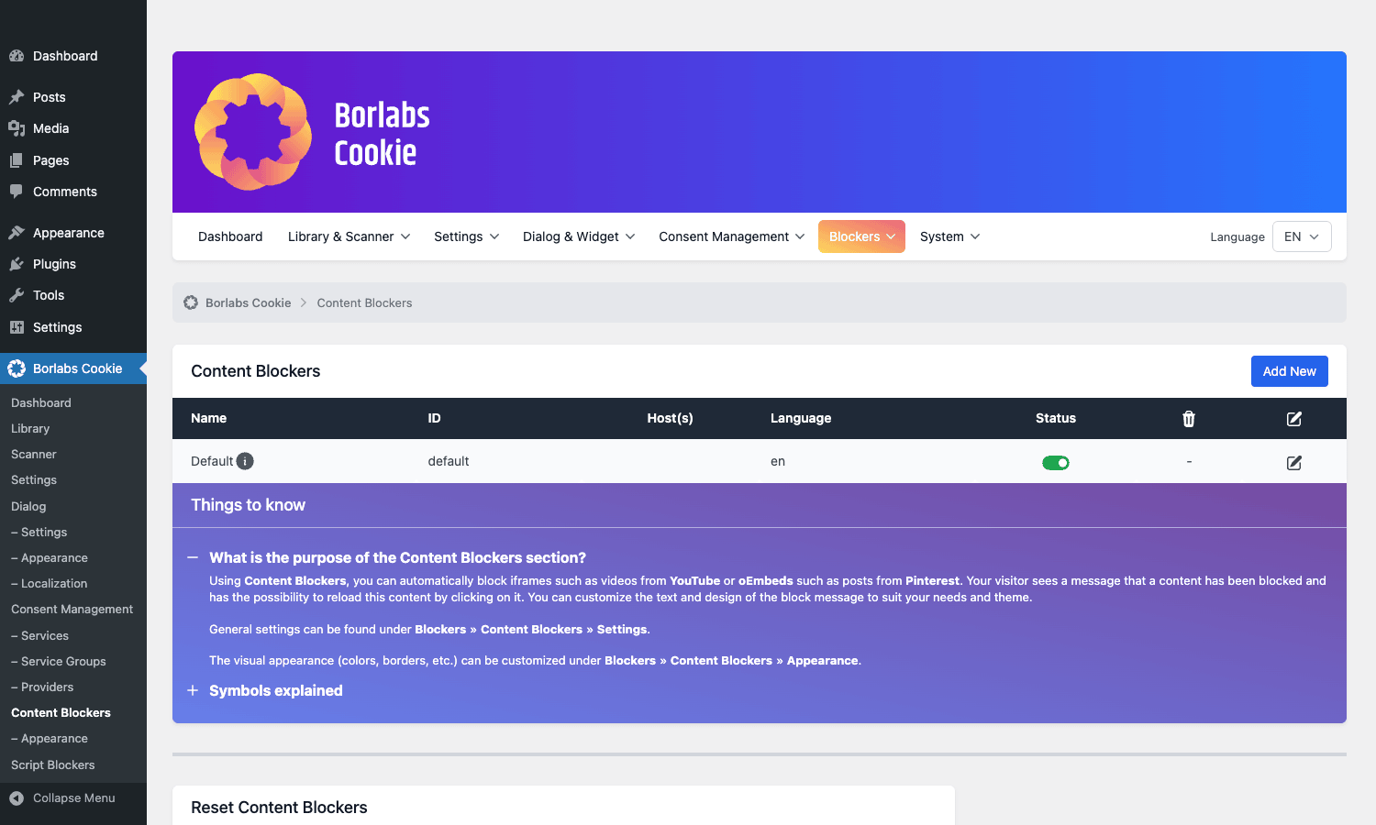Open Providers in the sidebar submenu
This screenshot has height=825, width=1376.
(42, 687)
